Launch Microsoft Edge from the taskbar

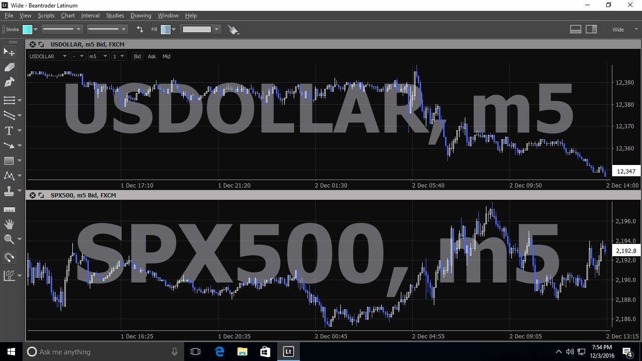click(x=219, y=352)
